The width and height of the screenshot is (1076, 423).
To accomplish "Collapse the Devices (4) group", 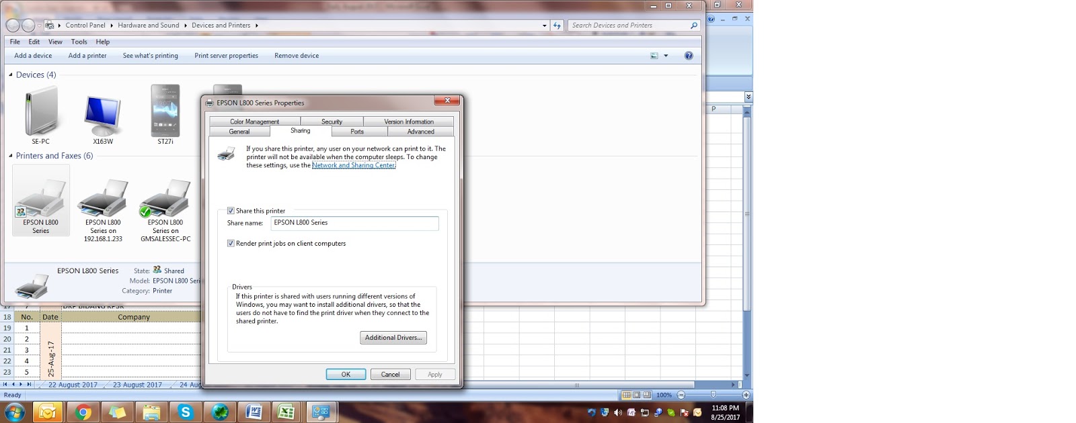I will click(11, 75).
